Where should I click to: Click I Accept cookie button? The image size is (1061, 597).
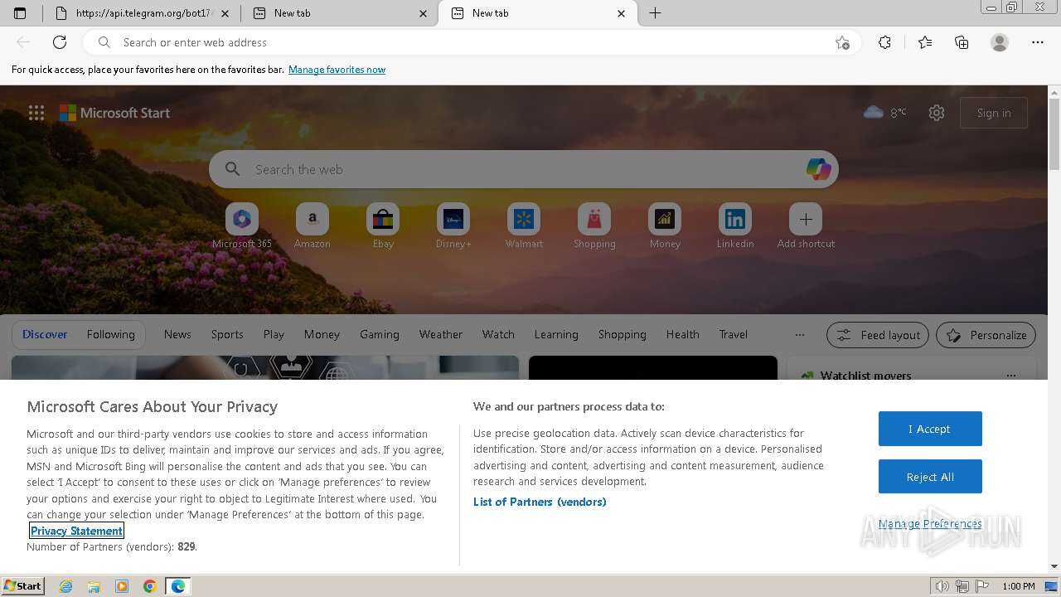click(x=930, y=429)
